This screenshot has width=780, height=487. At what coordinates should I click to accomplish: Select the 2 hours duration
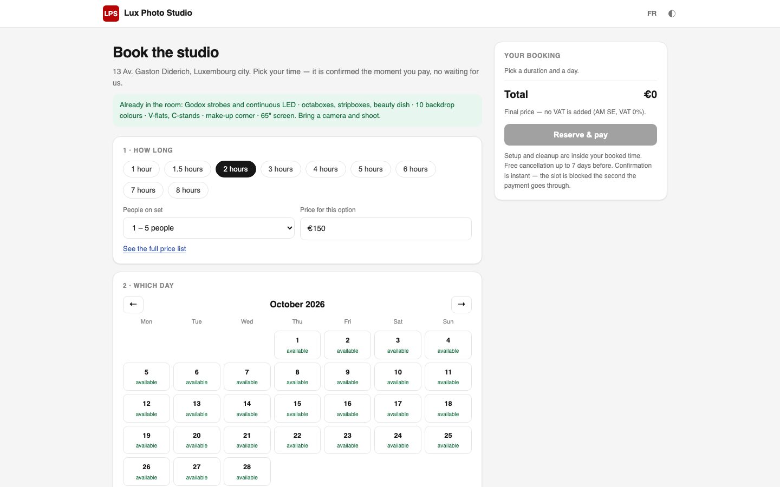click(x=236, y=169)
